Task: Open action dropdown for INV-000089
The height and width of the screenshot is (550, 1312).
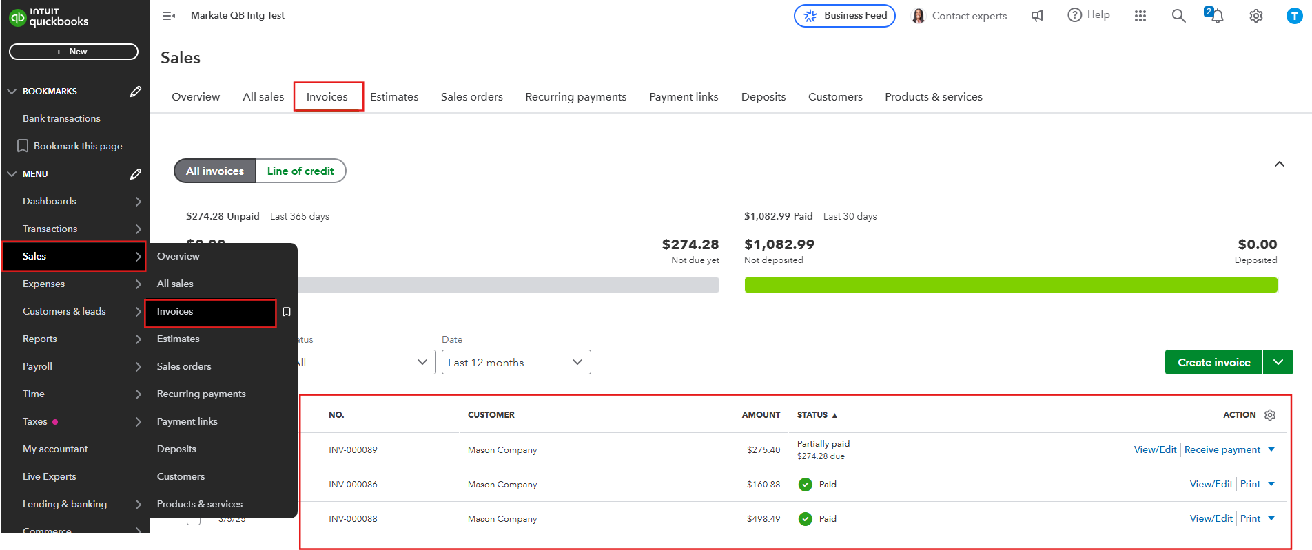Action: click(x=1271, y=449)
